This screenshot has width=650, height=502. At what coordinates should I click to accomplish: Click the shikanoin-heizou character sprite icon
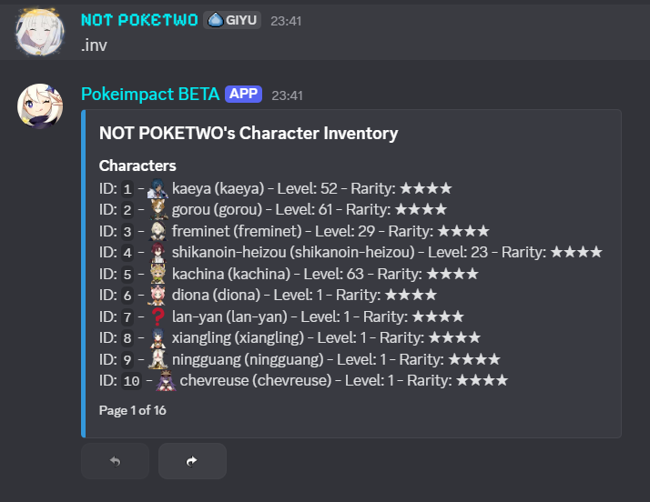click(157, 252)
